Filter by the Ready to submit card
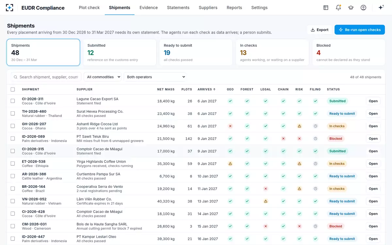 click(x=196, y=53)
